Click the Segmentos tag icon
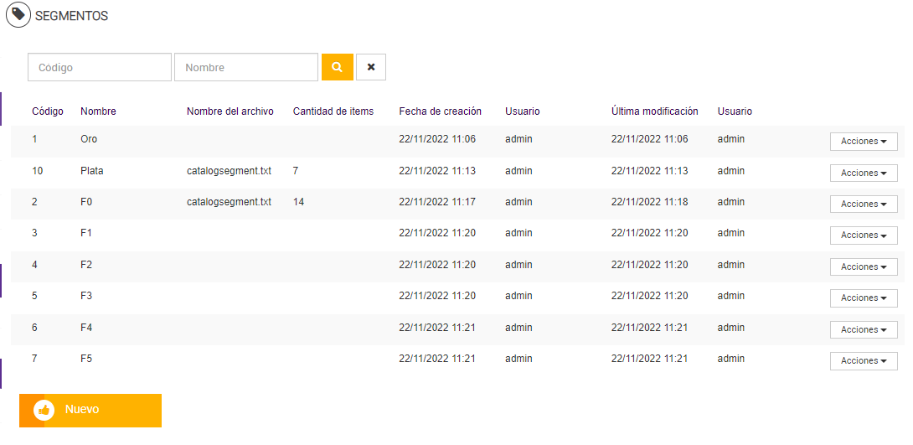 18,15
